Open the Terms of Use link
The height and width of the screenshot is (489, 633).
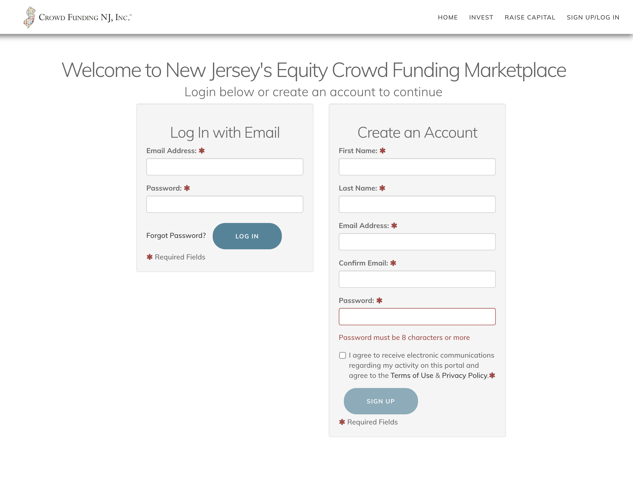(411, 375)
